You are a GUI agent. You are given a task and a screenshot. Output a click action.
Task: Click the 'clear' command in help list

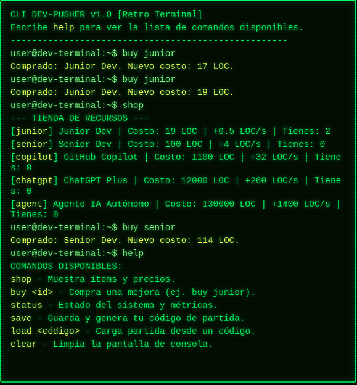click(x=24, y=344)
